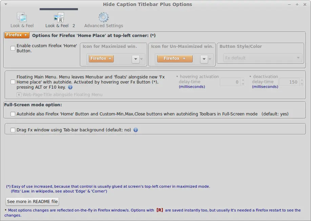Click info icon after 'pressing ALT or F10 key'

point(70,87)
